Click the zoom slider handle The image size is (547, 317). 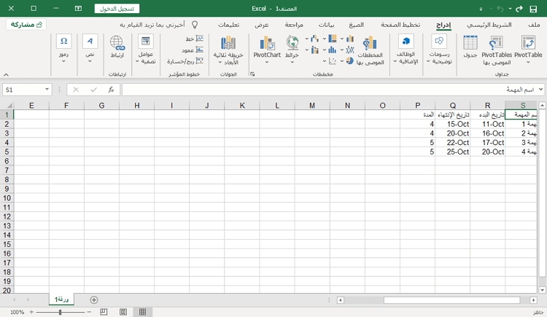pyautogui.click(x=59, y=312)
